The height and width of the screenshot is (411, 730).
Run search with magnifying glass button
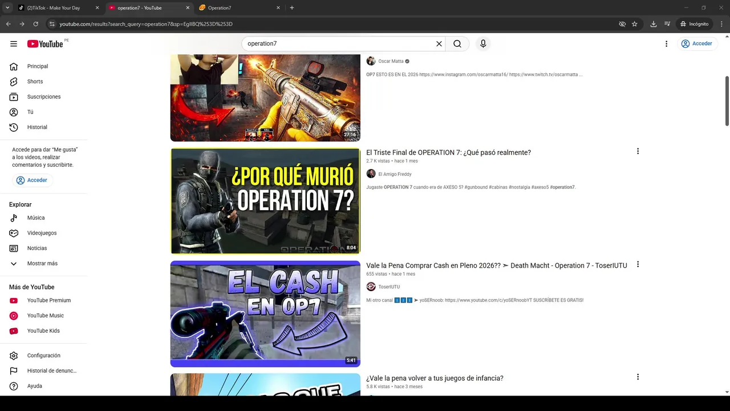point(457,44)
